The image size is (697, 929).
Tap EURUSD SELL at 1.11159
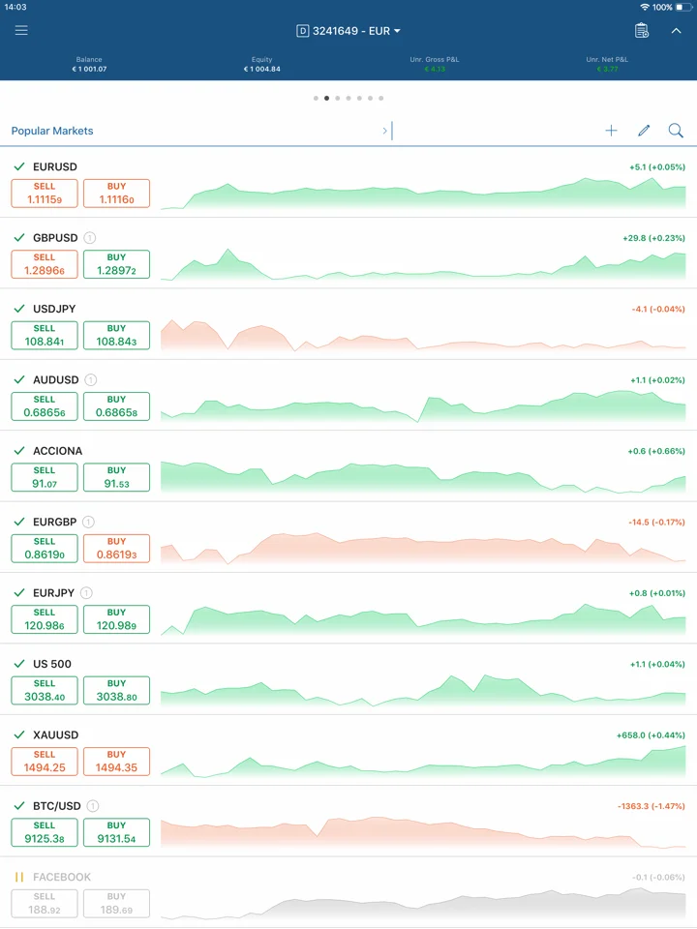[x=45, y=194]
